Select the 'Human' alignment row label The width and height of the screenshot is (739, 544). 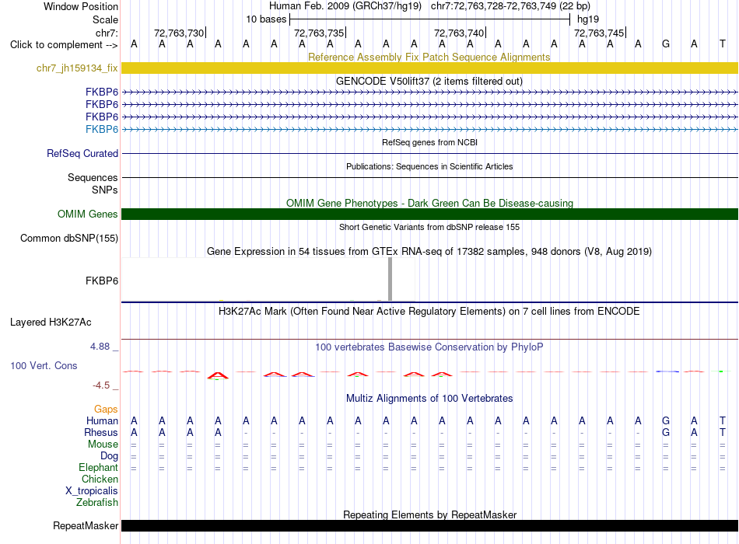[102, 420]
